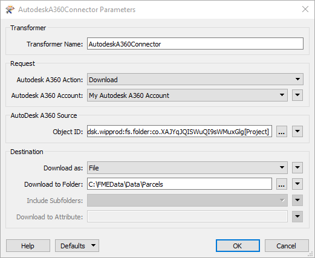Open the Defaults button menu

pyautogui.click(x=77, y=246)
